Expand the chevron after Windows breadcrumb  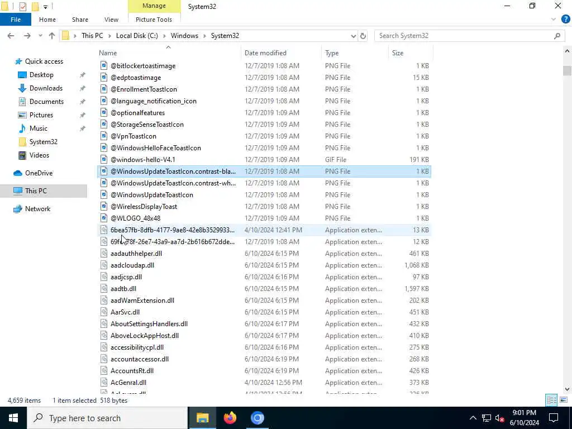[x=204, y=36]
